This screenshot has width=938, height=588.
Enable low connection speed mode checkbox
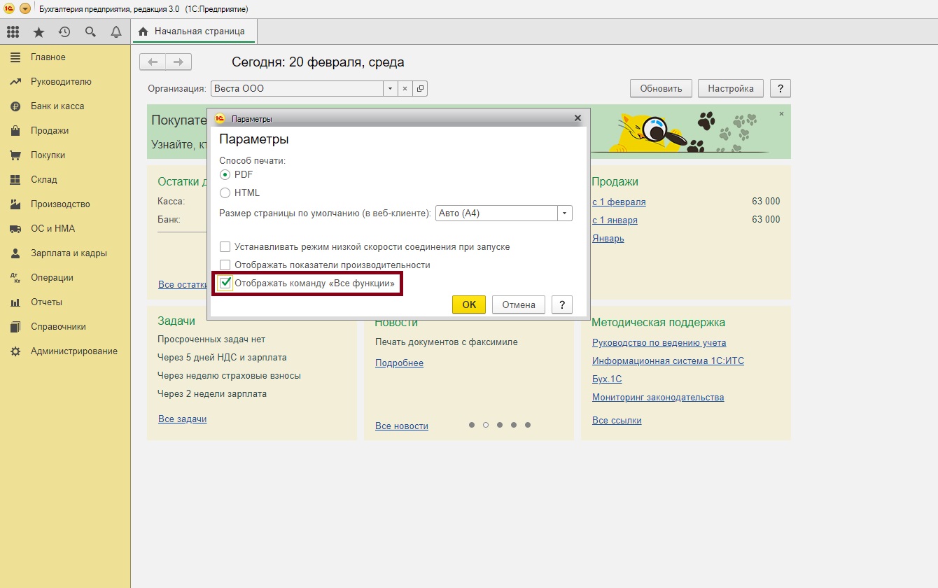pos(225,247)
